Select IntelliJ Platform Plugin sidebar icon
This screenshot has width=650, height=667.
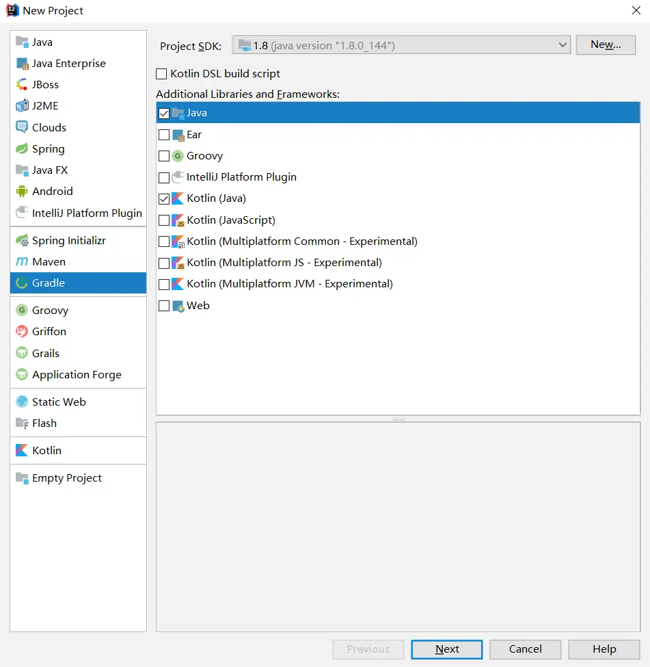(22, 212)
